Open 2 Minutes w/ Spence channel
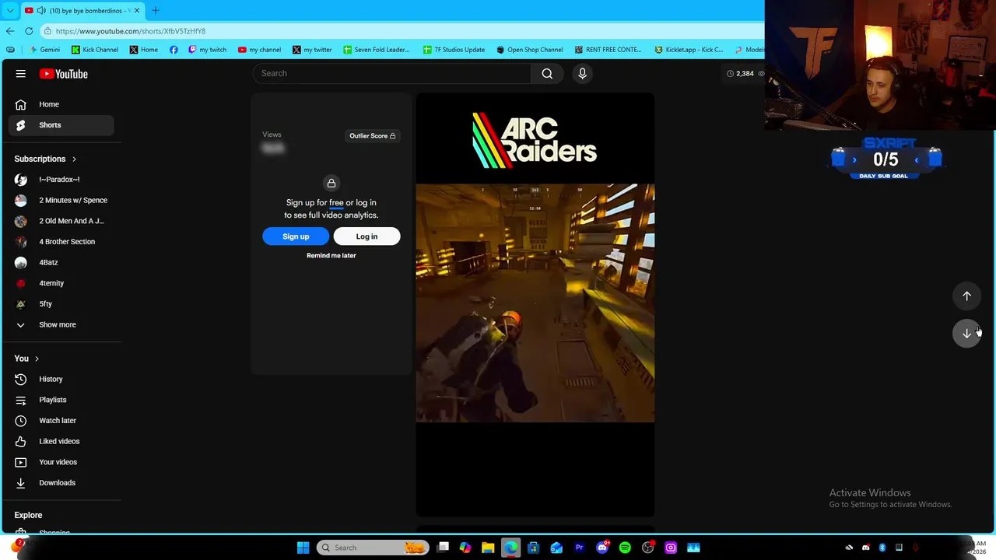This screenshot has height=560, width=996. (x=61, y=201)
